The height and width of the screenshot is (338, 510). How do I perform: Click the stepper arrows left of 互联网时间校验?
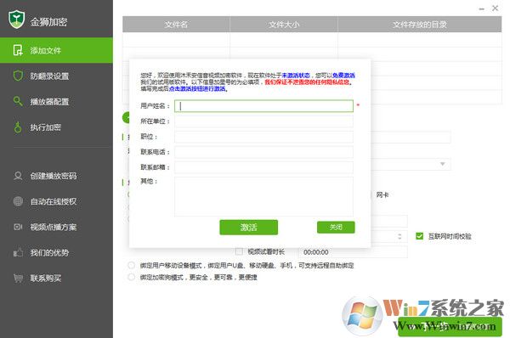click(399, 236)
